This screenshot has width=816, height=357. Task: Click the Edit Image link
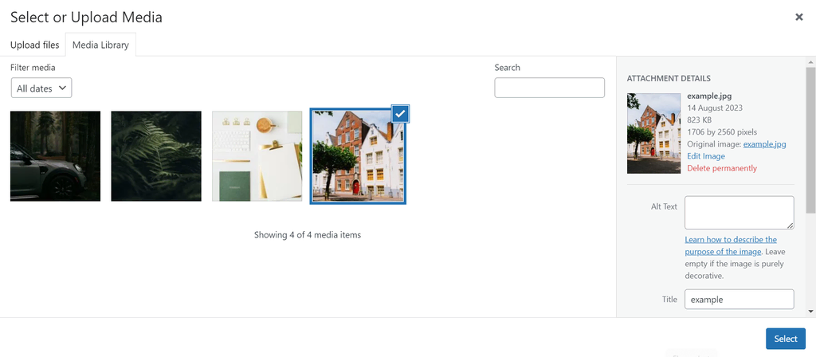point(706,156)
